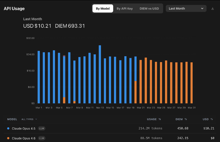The height and width of the screenshot is (142, 220).
Task: Click the USD $10.21 total summary
Action: click(37, 26)
